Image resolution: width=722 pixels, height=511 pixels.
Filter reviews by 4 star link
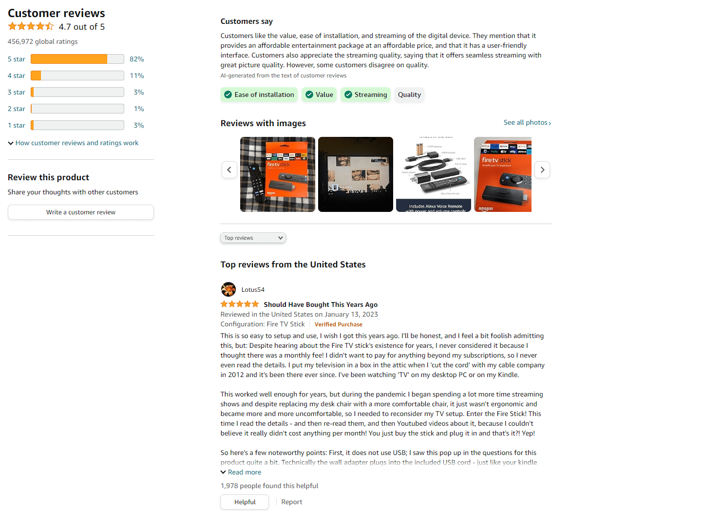[x=17, y=76]
